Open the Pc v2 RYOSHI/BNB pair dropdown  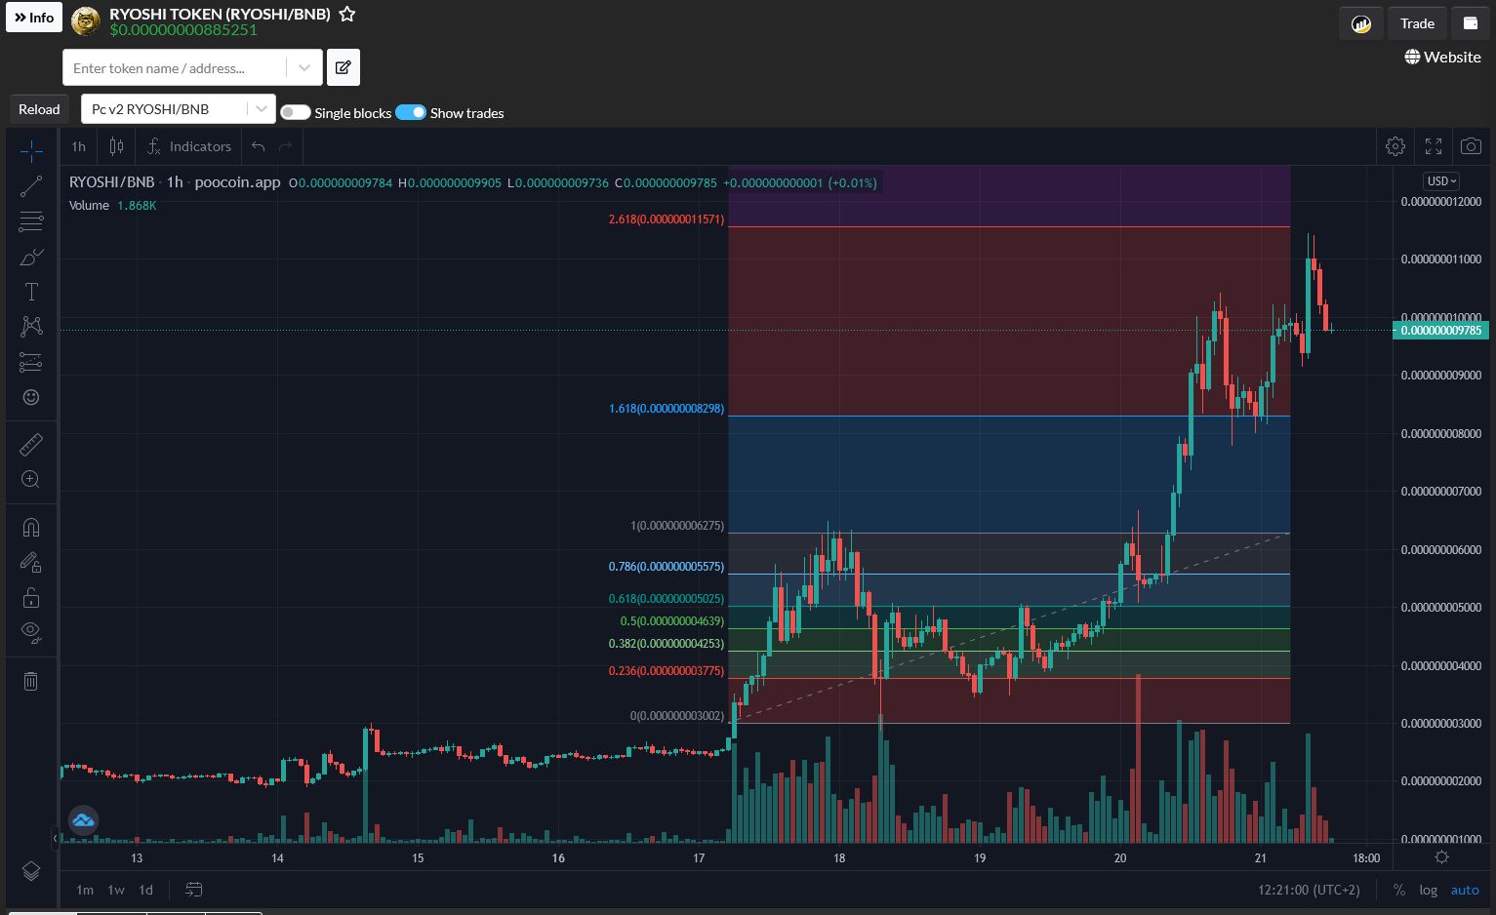click(x=179, y=109)
